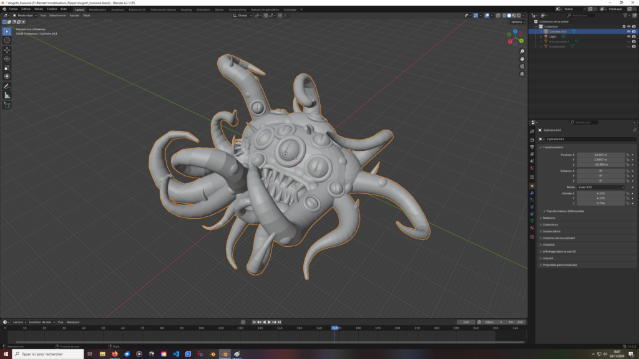Expand the Light outliner item
Viewport: 639px width, 359px height.
point(541,37)
